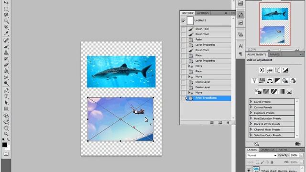The height and width of the screenshot is (172, 306).
Task: Select the Pen tool
Action: point(6,90)
